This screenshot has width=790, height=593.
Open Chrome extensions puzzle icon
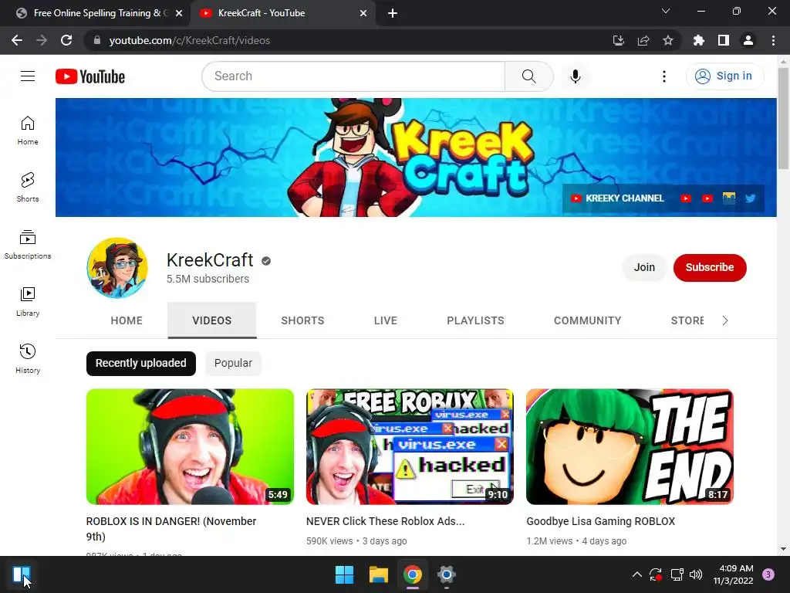pyautogui.click(x=699, y=40)
